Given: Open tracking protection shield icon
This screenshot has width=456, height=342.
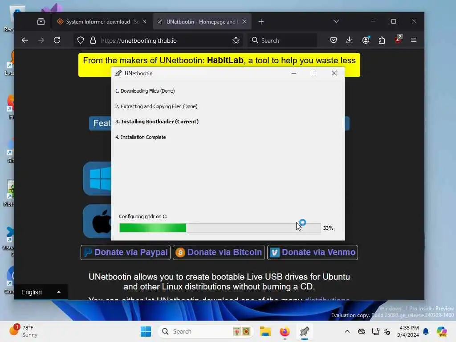Looking at the screenshot, I should [81, 41].
